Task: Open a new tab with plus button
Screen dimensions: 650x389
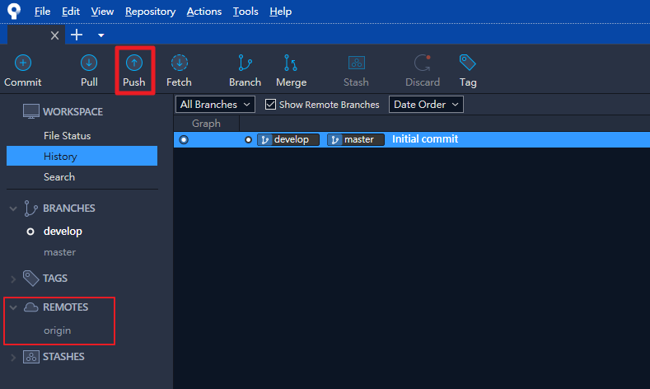Action: coord(77,35)
